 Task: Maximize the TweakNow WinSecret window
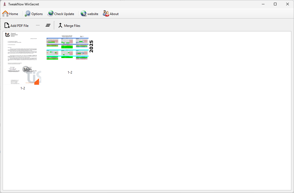(x=275, y=4)
